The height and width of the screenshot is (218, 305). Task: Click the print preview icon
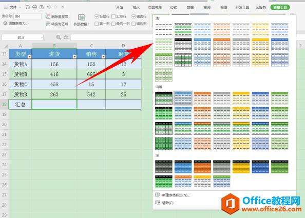[x=42, y=7]
